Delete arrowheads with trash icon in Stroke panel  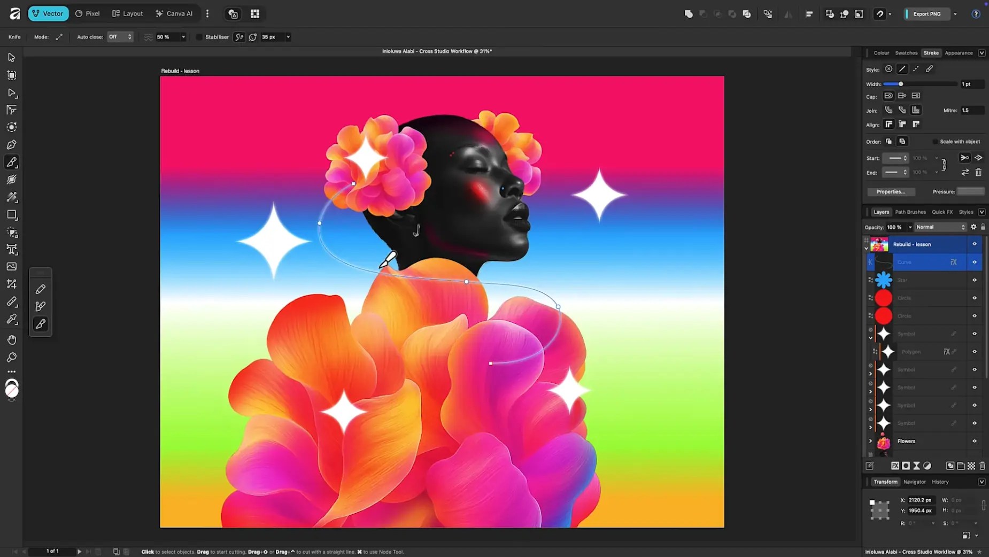(978, 172)
